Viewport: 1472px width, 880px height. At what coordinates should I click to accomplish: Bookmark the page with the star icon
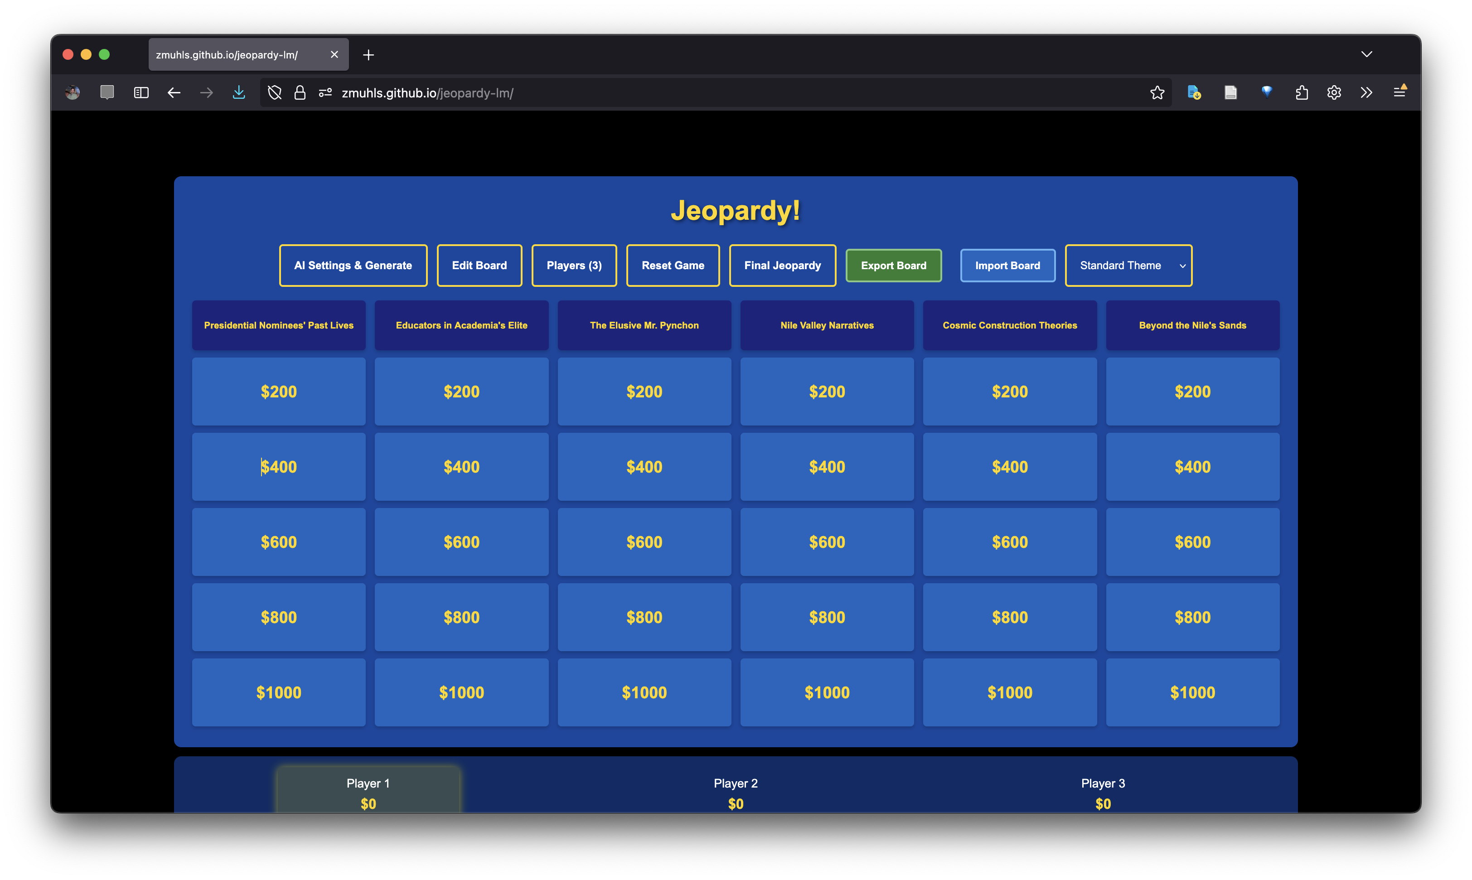(x=1157, y=92)
